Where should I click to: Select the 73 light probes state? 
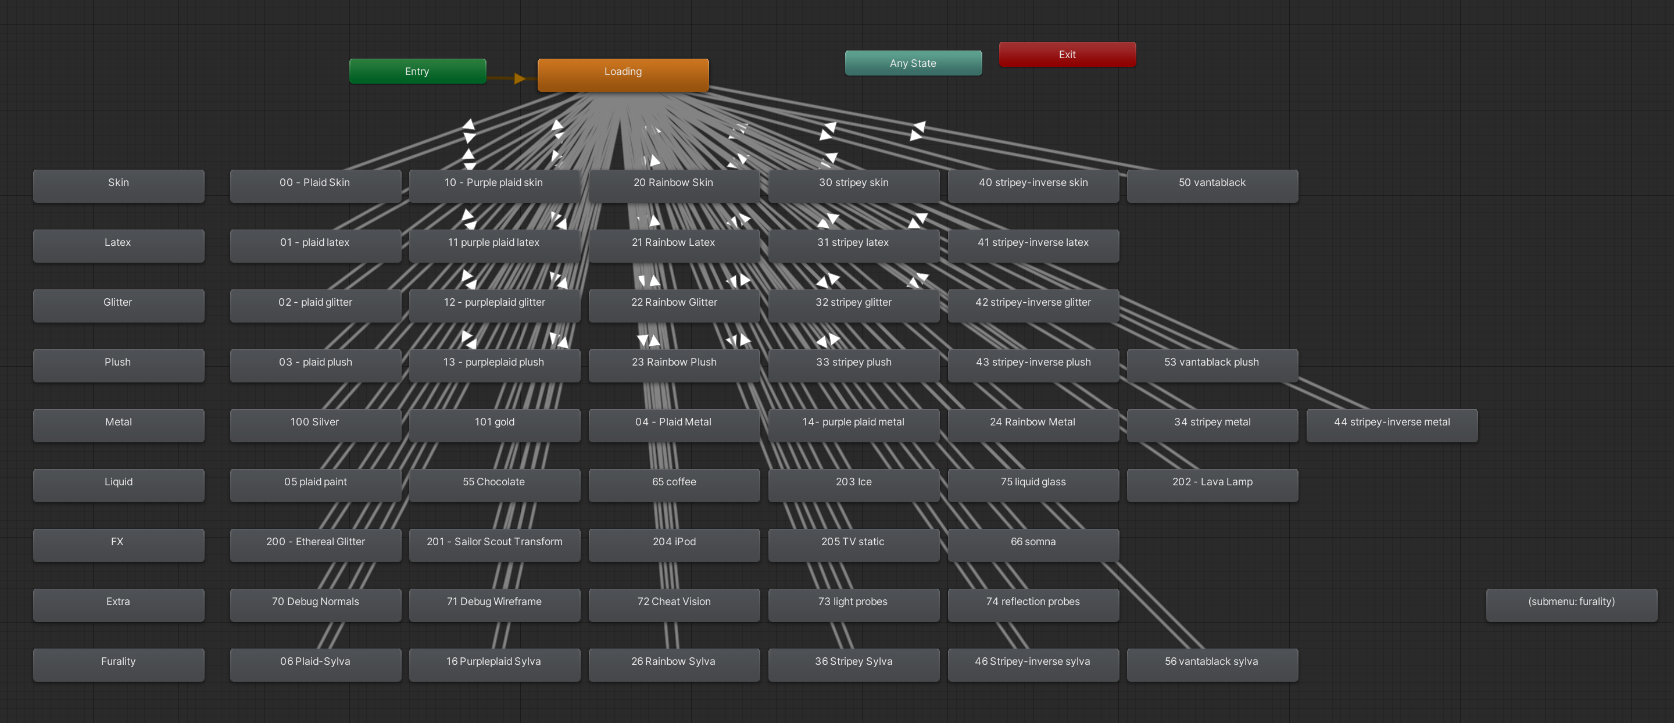pyautogui.click(x=853, y=602)
